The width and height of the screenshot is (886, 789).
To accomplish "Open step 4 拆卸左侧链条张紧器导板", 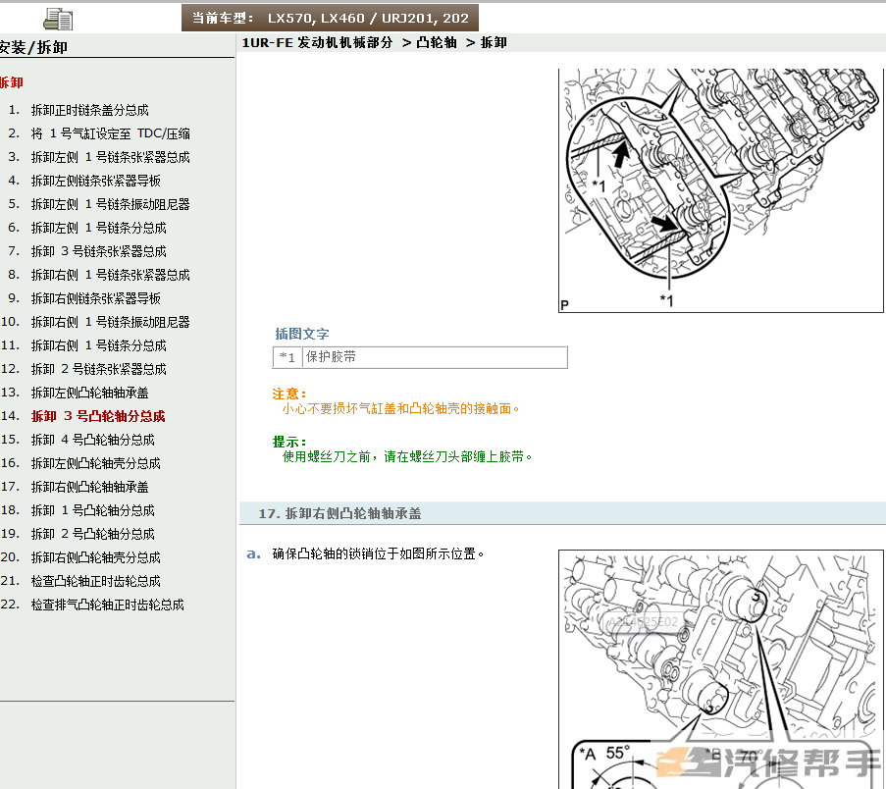I will pyautogui.click(x=95, y=181).
